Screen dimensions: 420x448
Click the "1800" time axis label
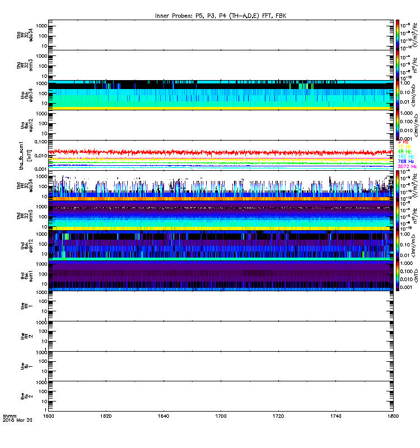[393, 416]
